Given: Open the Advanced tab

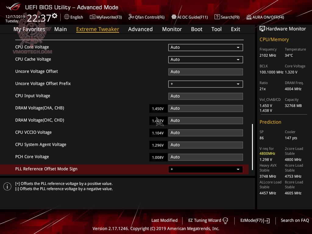Looking at the screenshot, I should (140, 29).
